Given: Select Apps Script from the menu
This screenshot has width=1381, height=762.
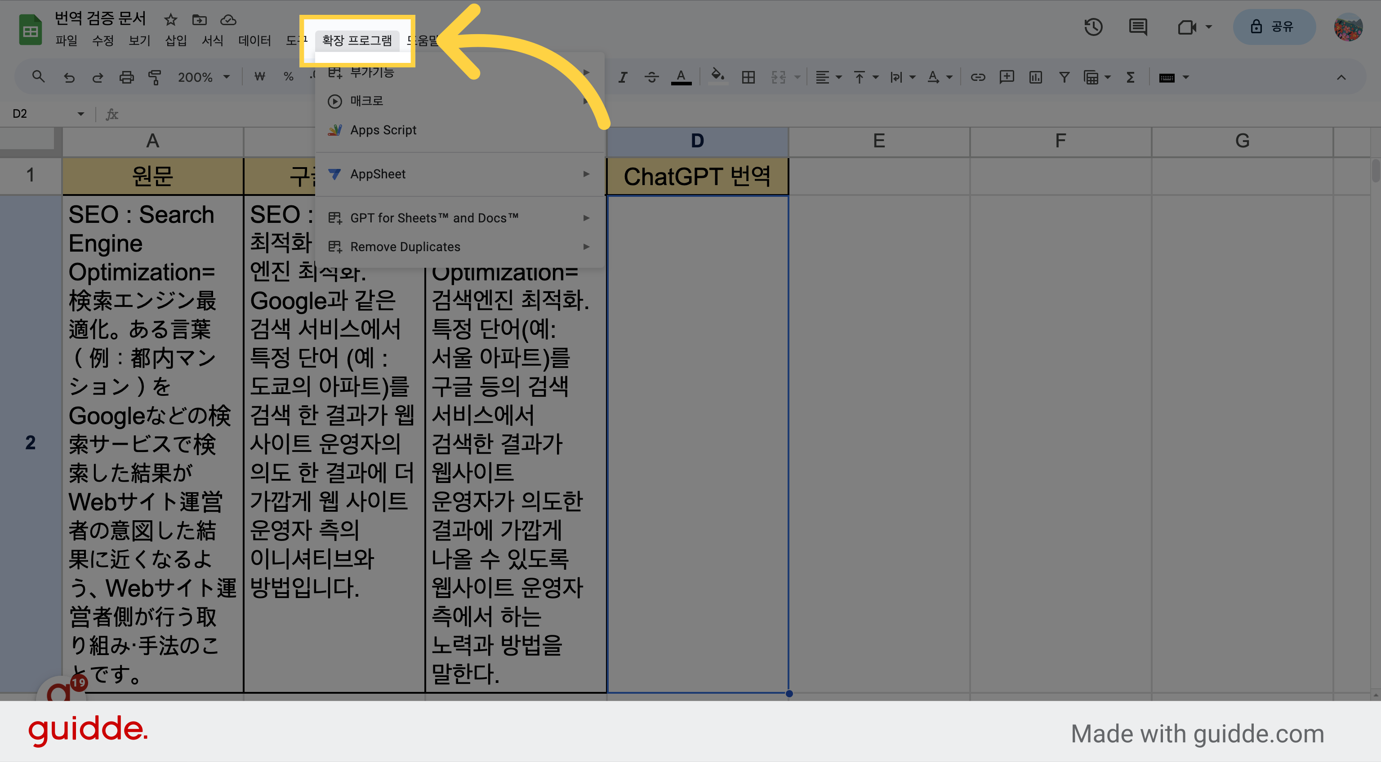Looking at the screenshot, I should (x=460, y=130).
